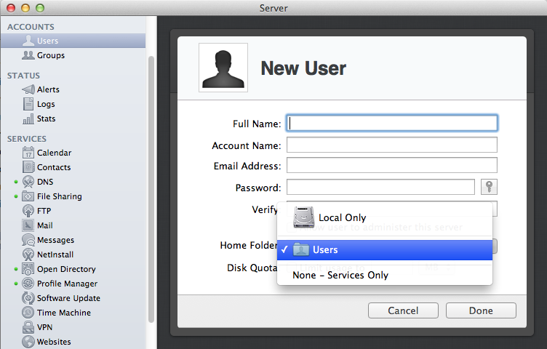The height and width of the screenshot is (349, 547).
Task: Open Groups icon in sidebar
Action: (x=28, y=55)
